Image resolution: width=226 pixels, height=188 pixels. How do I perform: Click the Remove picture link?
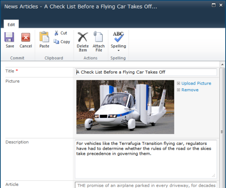(190, 90)
